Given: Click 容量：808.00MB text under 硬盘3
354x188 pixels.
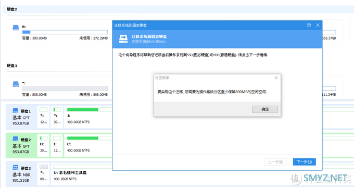Looking at the screenshot, I should [x=34, y=95].
